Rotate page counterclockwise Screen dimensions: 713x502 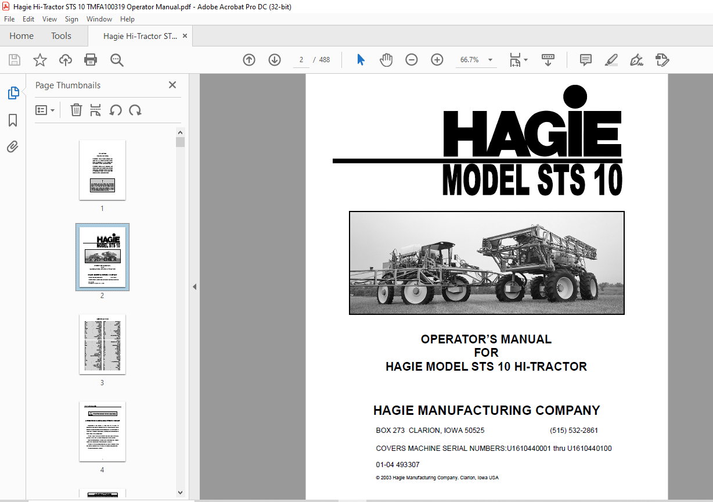(x=116, y=110)
